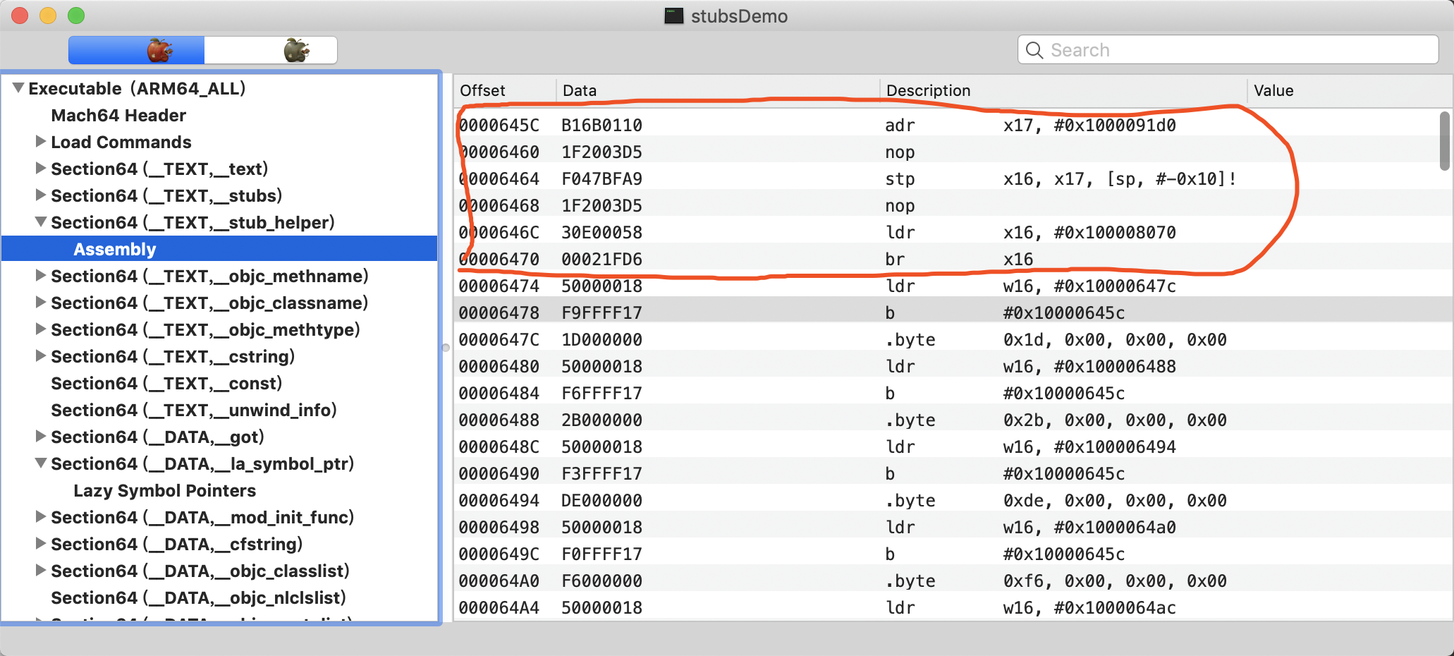Click the magnifier icon in search field
The width and height of the screenshot is (1454, 656).
[1034, 50]
